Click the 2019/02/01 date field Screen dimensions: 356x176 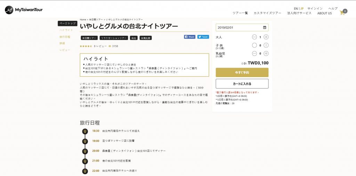[x=238, y=27]
